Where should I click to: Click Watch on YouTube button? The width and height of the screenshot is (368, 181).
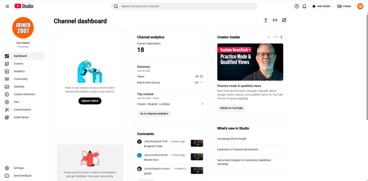click(231, 108)
